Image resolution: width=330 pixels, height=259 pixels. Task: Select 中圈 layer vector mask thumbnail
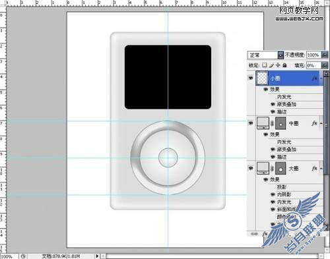pos(280,123)
